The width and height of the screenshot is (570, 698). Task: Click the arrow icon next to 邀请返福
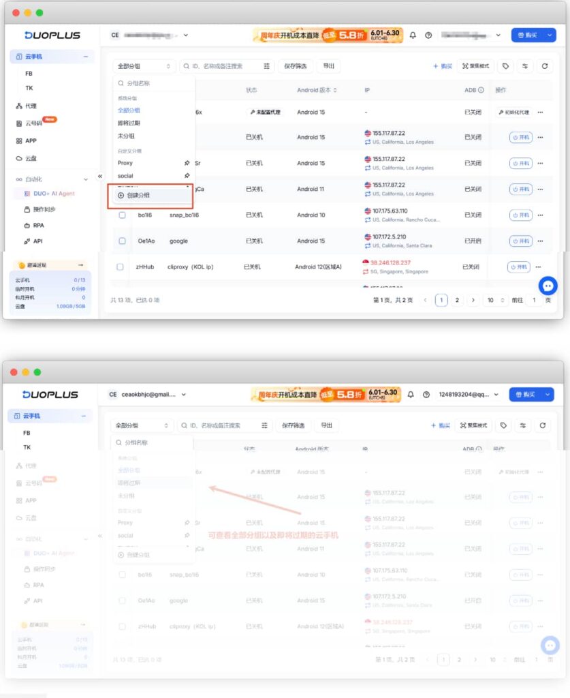(x=80, y=265)
